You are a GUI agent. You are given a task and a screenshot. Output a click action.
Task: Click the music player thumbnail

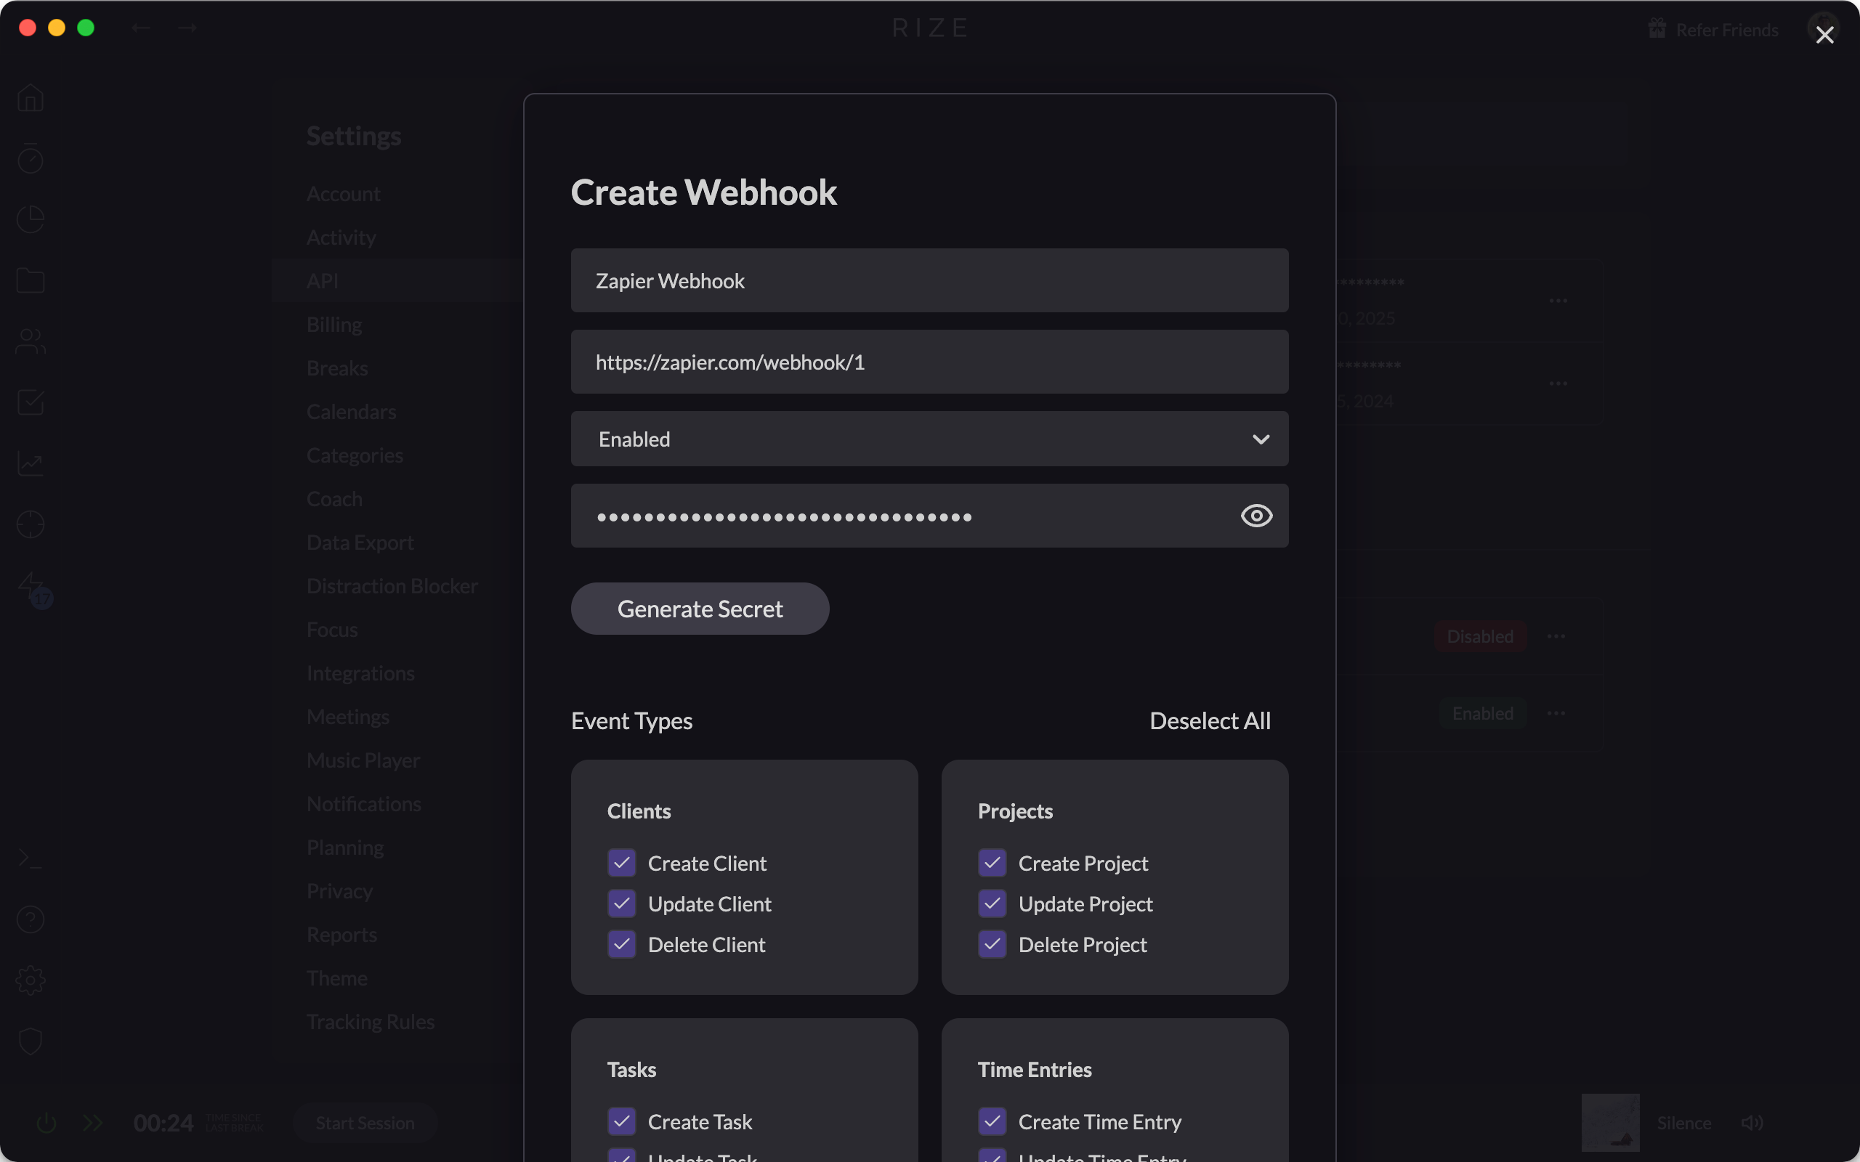click(x=1610, y=1122)
